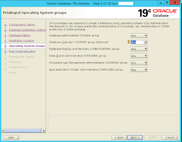
Task: Click the Encryption Key Management group label
Action: (x=88, y=63)
